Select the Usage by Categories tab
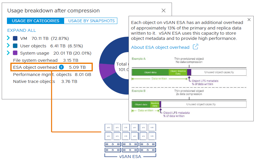Viewport: 256px width, 160px height. pos(36,21)
